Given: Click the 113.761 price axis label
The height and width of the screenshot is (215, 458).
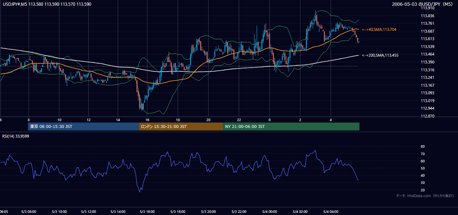Looking at the screenshot, I should [428, 23].
